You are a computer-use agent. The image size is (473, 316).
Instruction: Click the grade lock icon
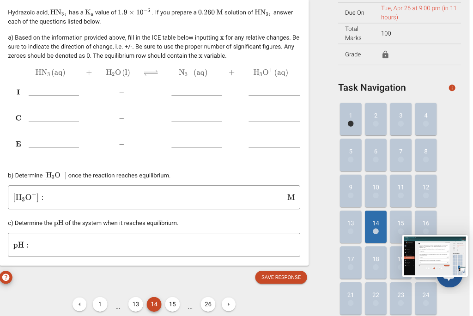coord(385,55)
